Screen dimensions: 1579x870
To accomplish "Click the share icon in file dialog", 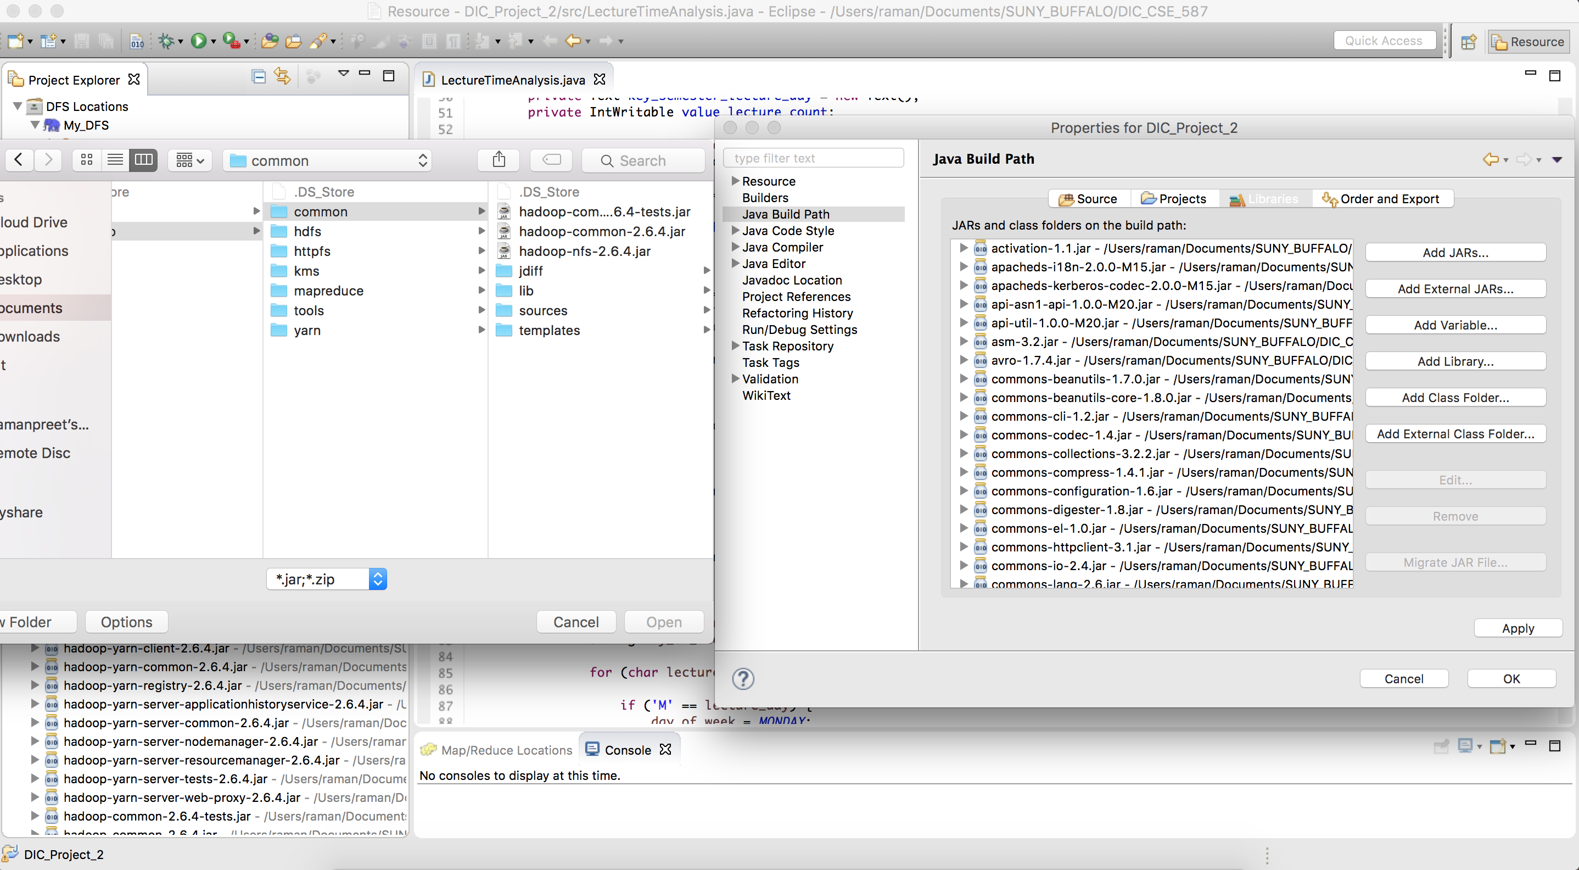I will [x=499, y=160].
